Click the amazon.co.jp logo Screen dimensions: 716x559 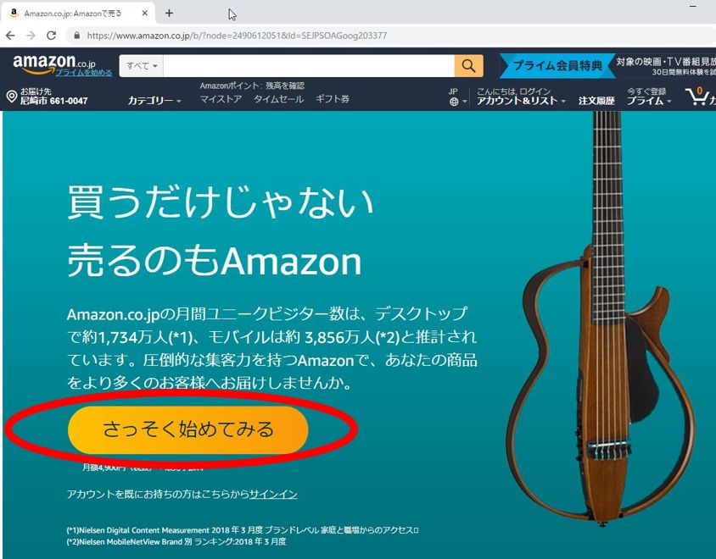click(x=54, y=63)
